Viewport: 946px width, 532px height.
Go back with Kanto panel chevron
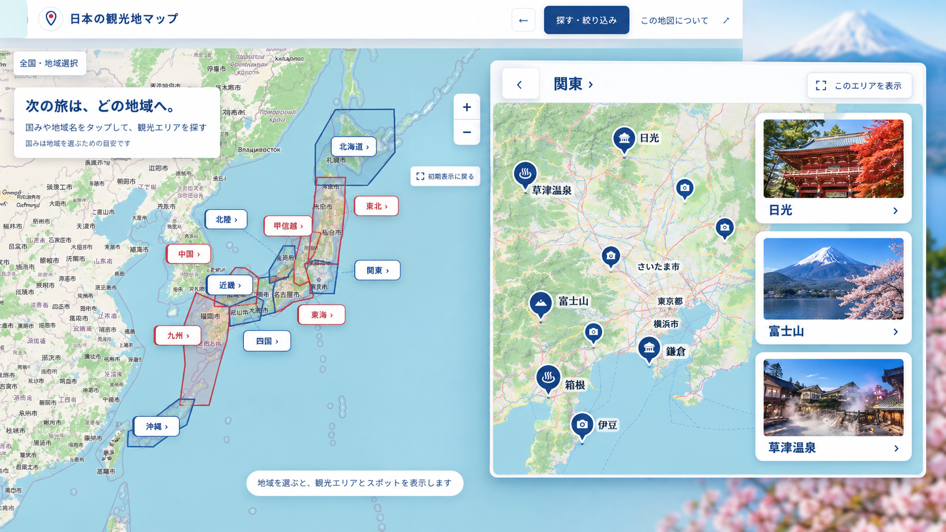point(519,85)
